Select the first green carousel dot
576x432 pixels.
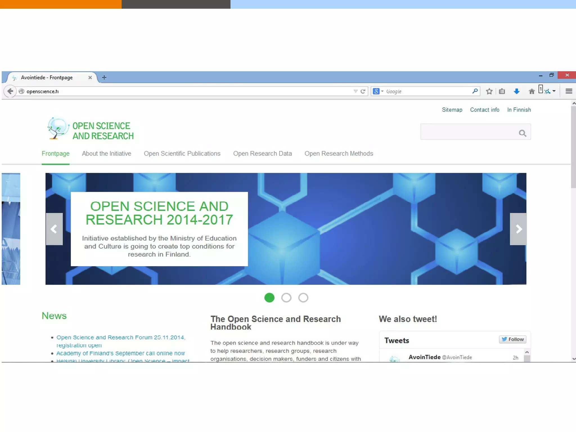[269, 298]
